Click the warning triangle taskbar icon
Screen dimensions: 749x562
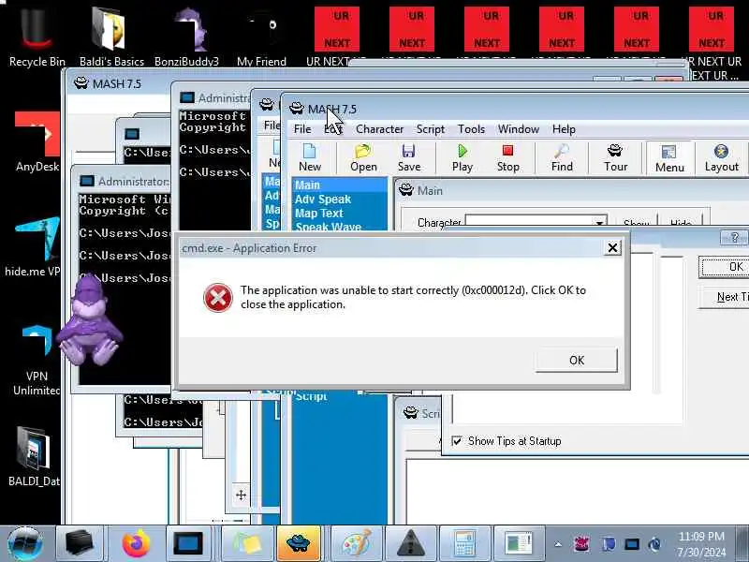410,544
